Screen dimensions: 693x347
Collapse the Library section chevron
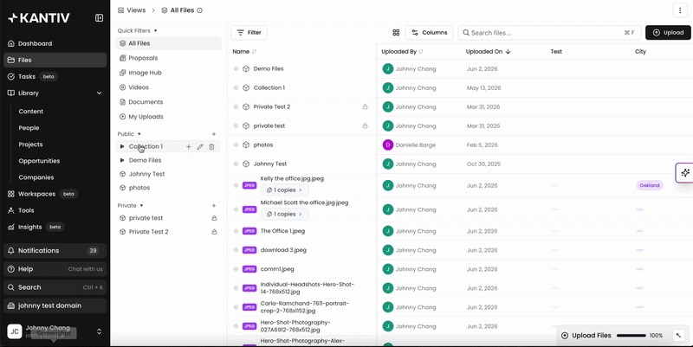click(99, 93)
